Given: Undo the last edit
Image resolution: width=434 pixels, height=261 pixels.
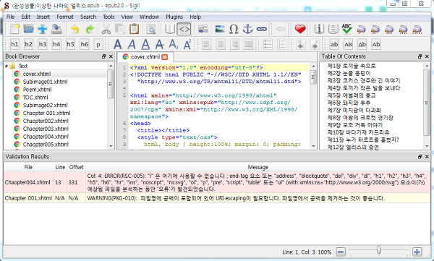Looking at the screenshot, I should 75,29.
